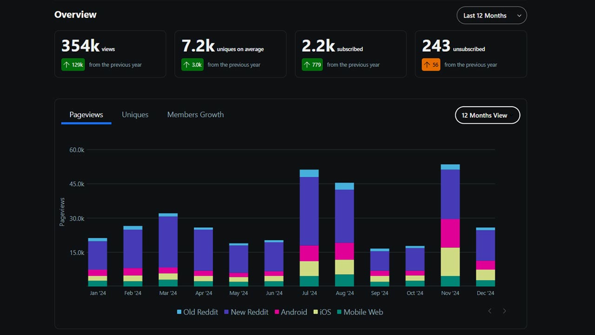Click the Jun '24 bar

tap(274, 263)
